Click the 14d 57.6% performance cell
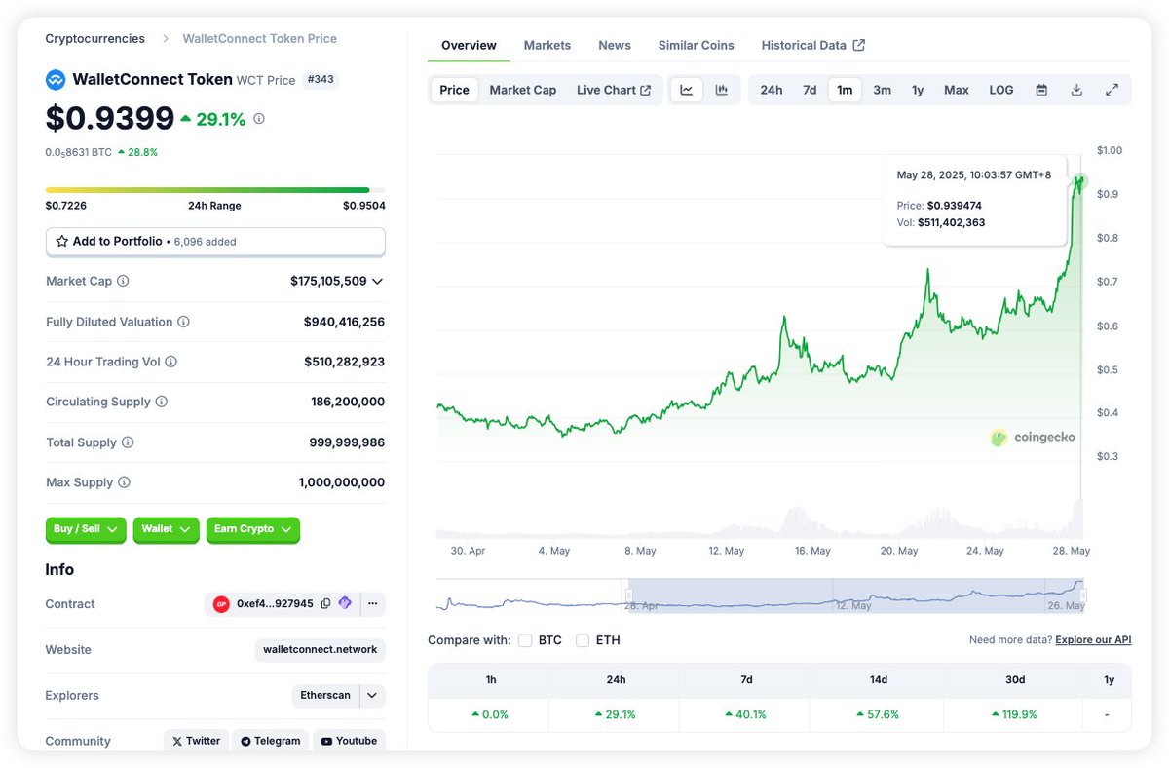Image resolution: width=1169 pixels, height=768 pixels. pyautogui.click(x=877, y=714)
